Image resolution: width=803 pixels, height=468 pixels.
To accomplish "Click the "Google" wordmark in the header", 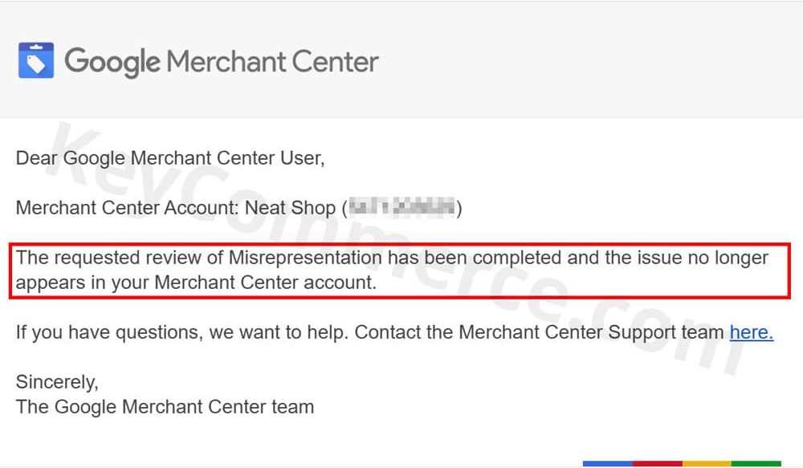I will click(x=112, y=61).
